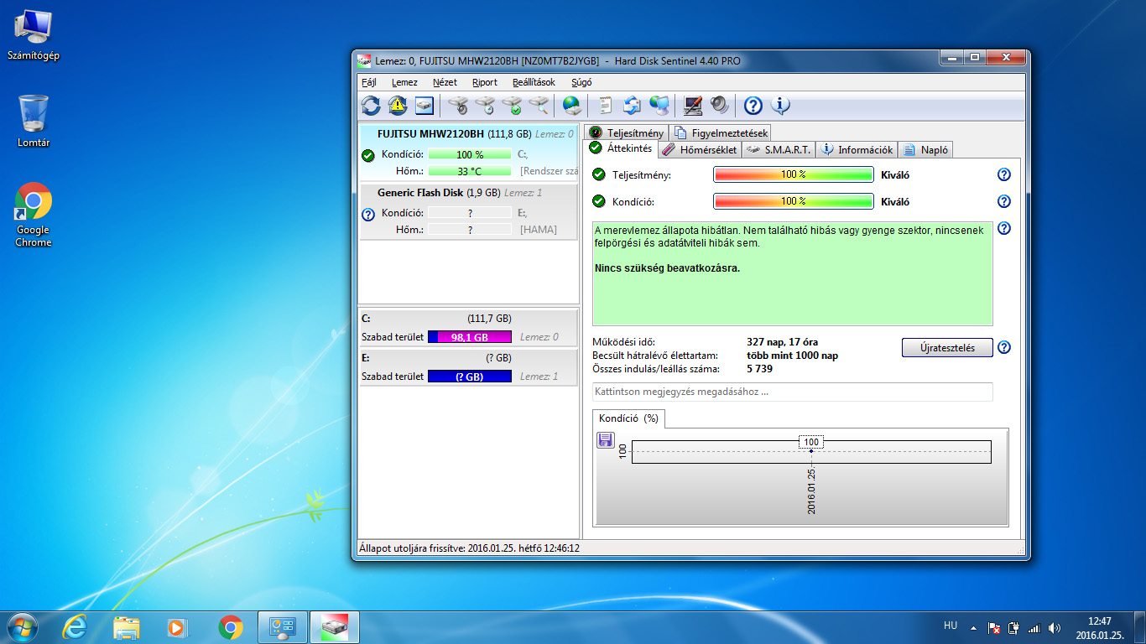Click the disk with magnifier toolbar icon
Viewport: 1146px width, 644px height.
539,106
